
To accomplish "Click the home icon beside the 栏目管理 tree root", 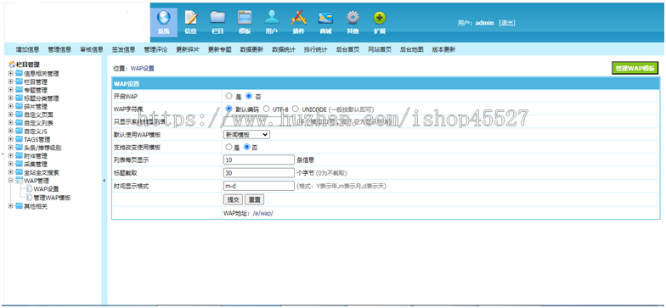I will tap(12, 64).
